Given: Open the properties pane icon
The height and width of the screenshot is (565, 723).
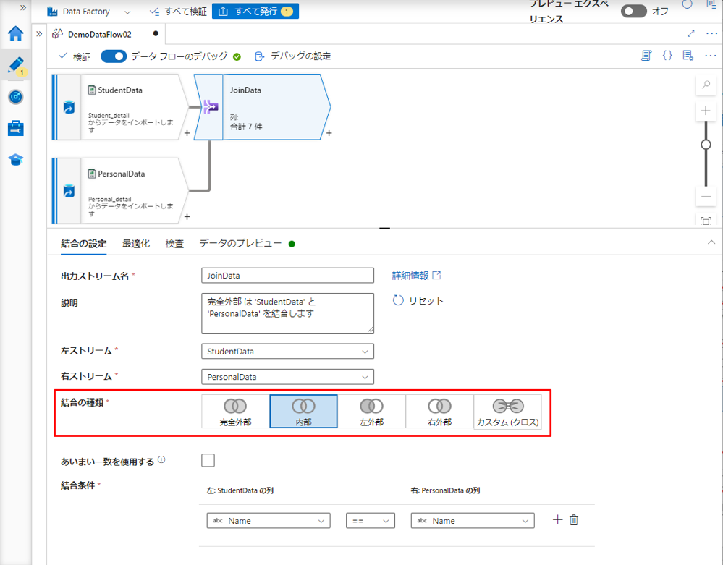Looking at the screenshot, I should (688, 56).
